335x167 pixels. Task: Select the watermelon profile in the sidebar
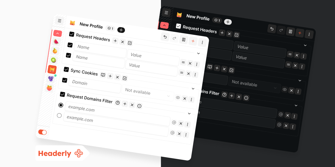tap(56, 41)
